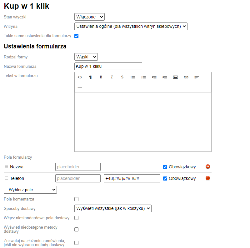Toggle HTML code view in editor
The height and width of the screenshot is (248, 250).
point(80,77)
